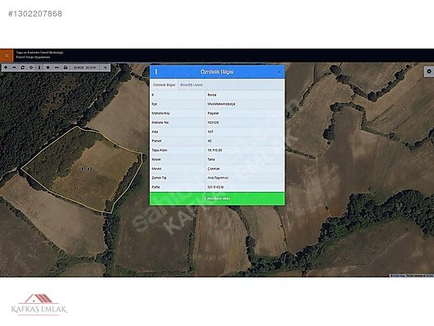434x326 pixels.
Task: Click the Pafta sheet value
Action: (x=215, y=187)
